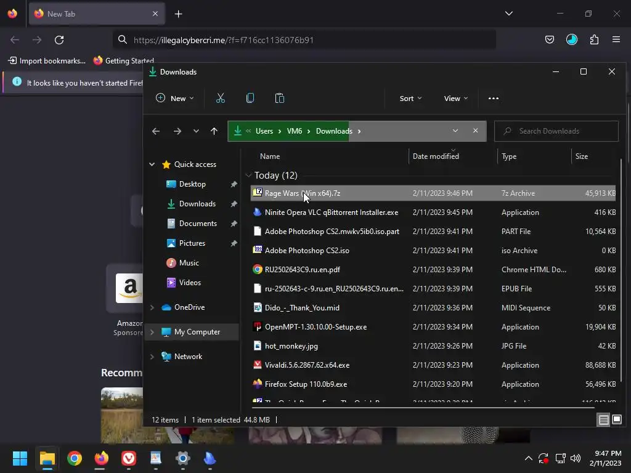Open the See more (three dots) menu
The width and height of the screenshot is (631, 473).
click(x=494, y=98)
